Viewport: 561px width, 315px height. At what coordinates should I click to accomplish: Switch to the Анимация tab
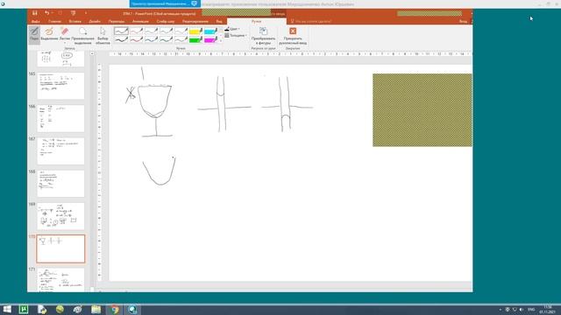(x=140, y=21)
